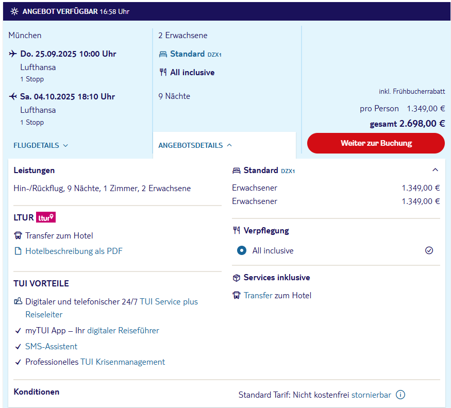Viewport: 451px width, 408px height.
Task: Open the TUI Krisenmanagement link
Action: click(x=123, y=362)
